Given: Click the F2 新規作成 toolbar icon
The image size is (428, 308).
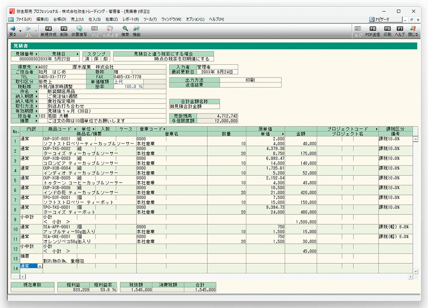Looking at the screenshot, I should tap(49, 29).
